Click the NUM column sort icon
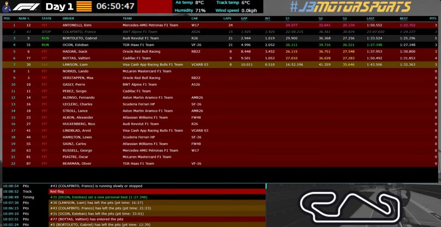 [x=29, y=18]
